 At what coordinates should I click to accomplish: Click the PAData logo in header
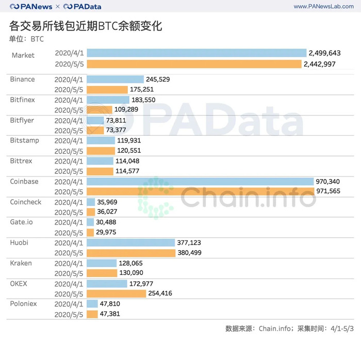(x=82, y=6)
